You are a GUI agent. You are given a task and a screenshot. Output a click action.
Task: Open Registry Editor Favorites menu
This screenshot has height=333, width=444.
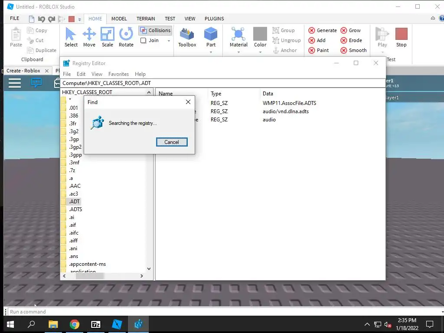pos(118,74)
